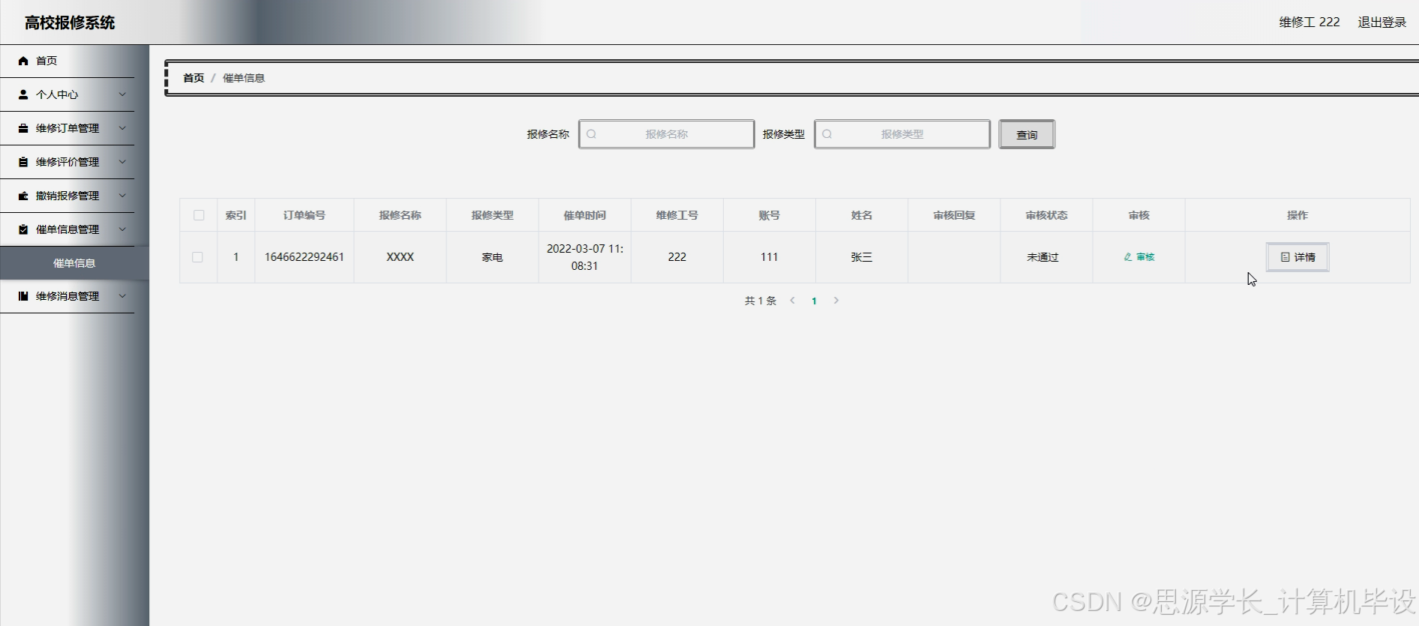Viewport: 1419px width, 626px height.
Task: Click the 审核回复 column header
Action: pos(954,215)
